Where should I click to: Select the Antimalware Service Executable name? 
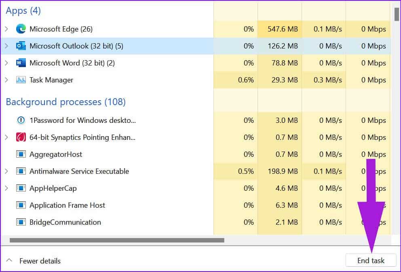tap(79, 171)
